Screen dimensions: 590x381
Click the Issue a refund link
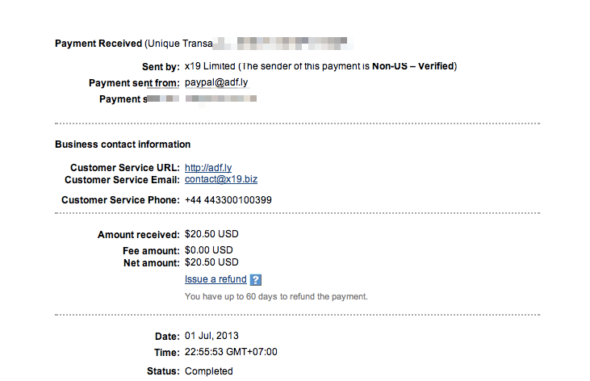click(x=215, y=279)
